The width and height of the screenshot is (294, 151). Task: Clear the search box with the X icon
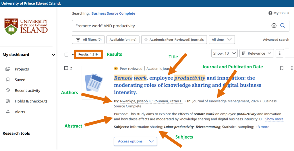(x=274, y=26)
